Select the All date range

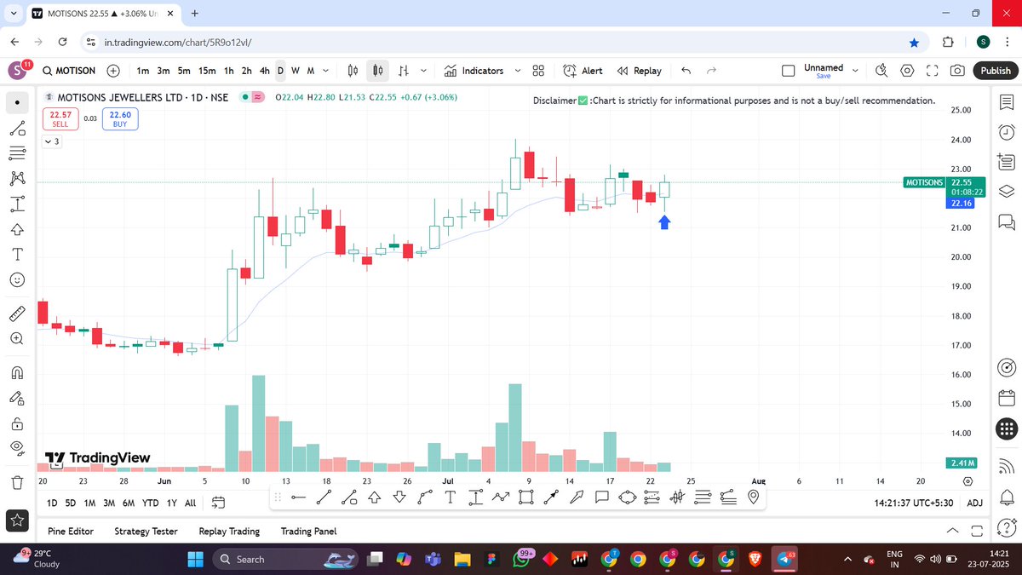[x=190, y=503]
